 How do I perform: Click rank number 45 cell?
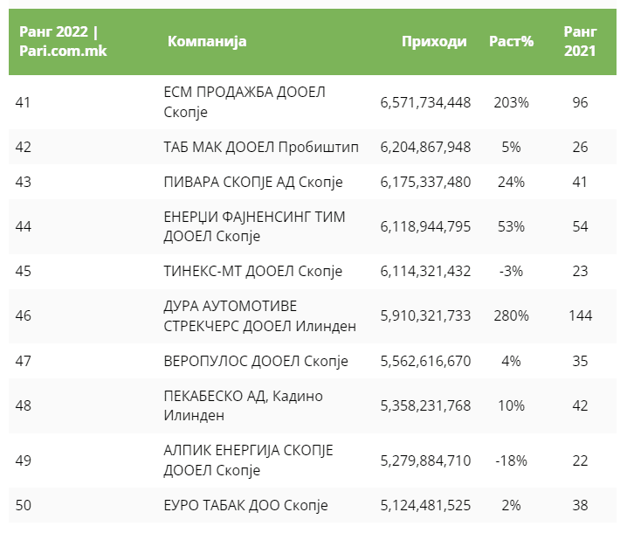(24, 271)
